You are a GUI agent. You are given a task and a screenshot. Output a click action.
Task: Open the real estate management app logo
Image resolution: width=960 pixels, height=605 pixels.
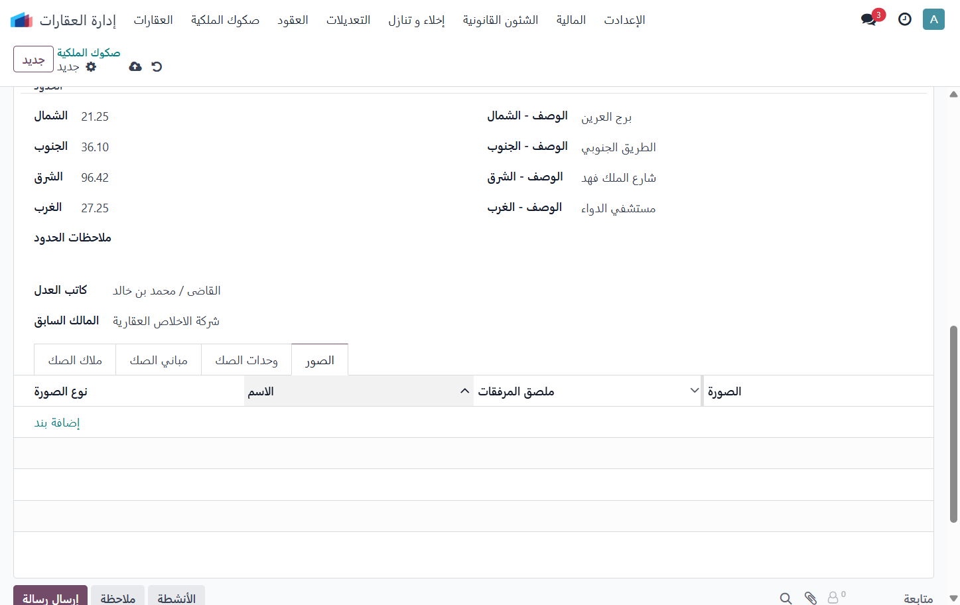(21, 20)
